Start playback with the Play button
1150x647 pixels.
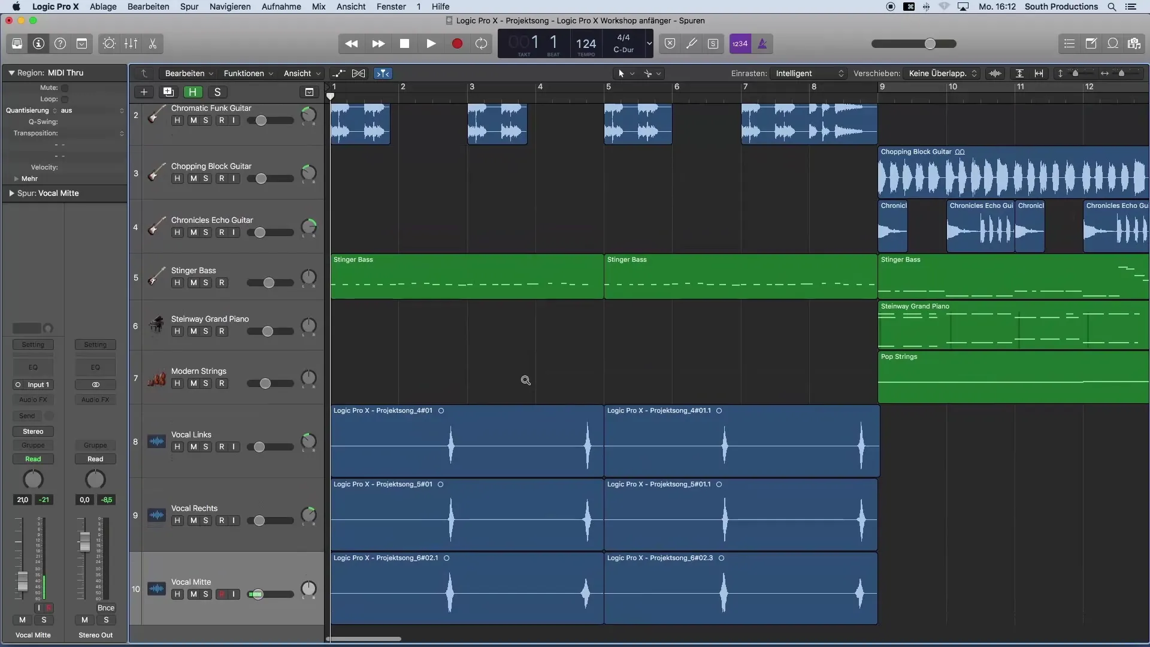click(x=431, y=44)
